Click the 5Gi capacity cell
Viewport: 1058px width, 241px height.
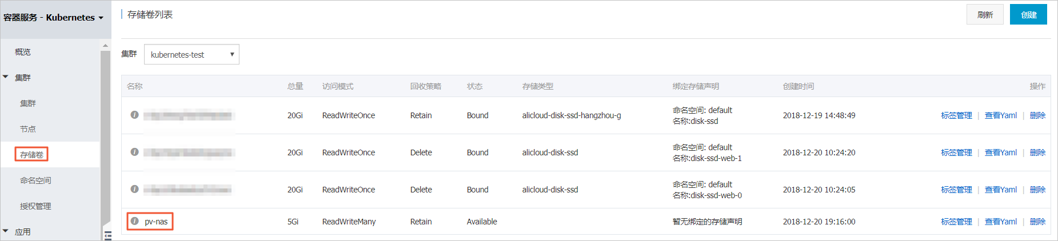tap(293, 222)
